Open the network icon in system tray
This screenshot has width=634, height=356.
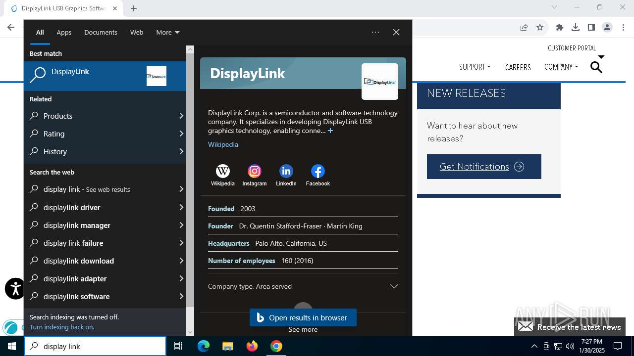tap(558, 346)
